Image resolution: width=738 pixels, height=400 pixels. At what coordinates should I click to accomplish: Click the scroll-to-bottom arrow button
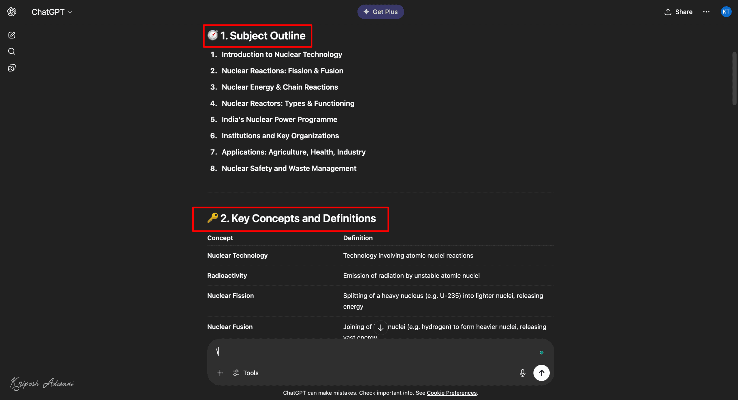coord(381,328)
